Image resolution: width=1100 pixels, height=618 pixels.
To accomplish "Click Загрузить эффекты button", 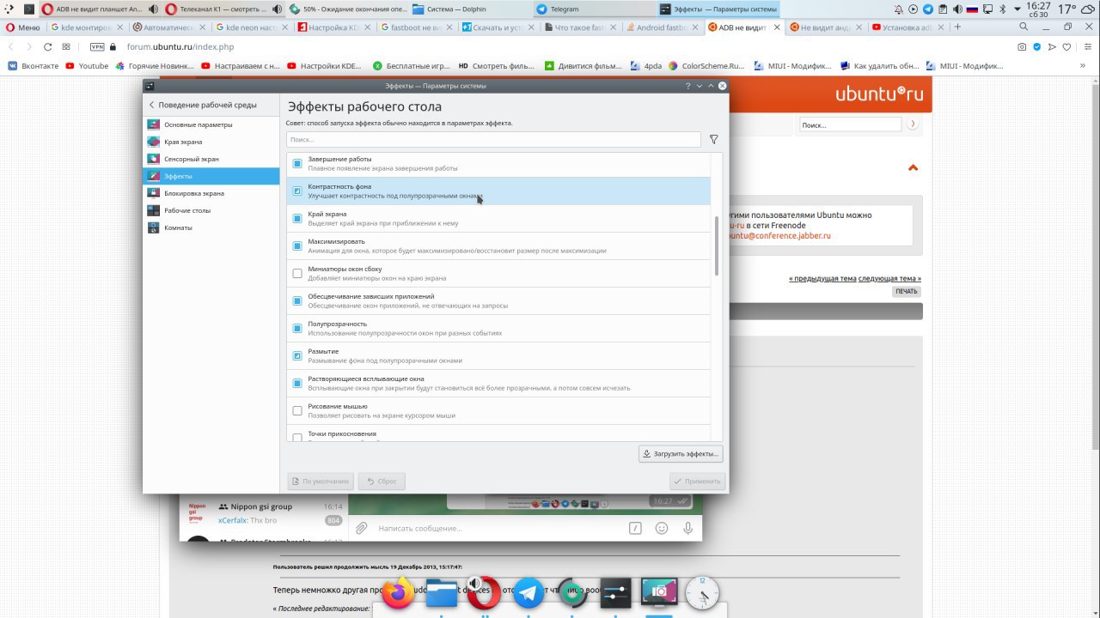I will coord(681,453).
